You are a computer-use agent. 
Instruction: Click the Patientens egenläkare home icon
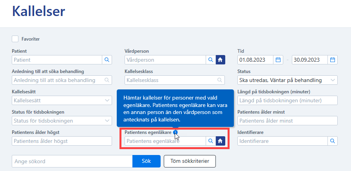click(221, 141)
